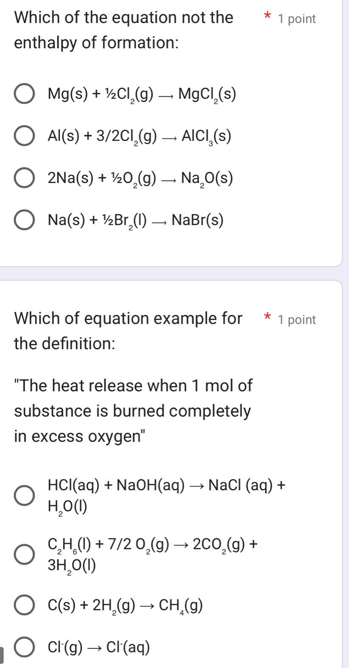349x668 pixels.
Task: Pick the 2Na(s) + ½O2(g) radio button
Action: [24, 179]
